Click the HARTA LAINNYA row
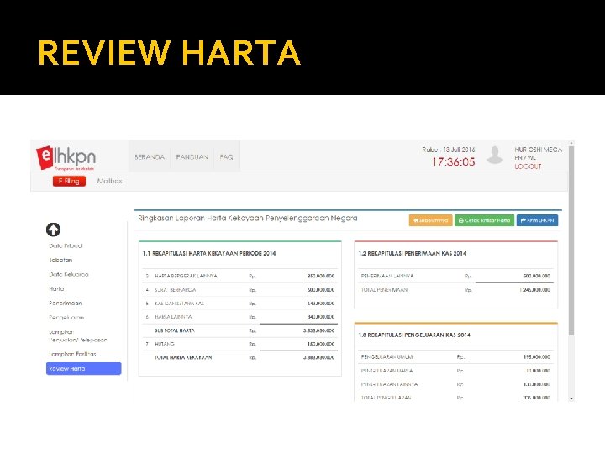 pos(240,317)
